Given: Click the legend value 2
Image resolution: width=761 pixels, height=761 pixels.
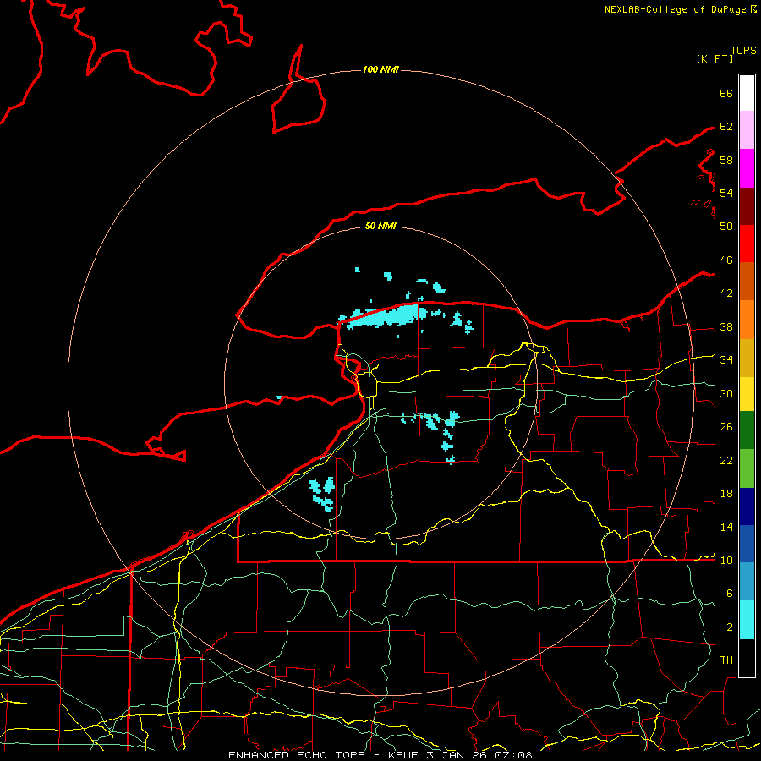Looking at the screenshot, I should (730, 627).
